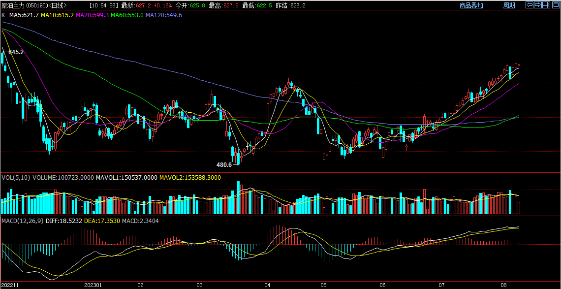This screenshot has width=561, height=289.
Task: Click the 202301 date axis label
Action: pos(93,285)
